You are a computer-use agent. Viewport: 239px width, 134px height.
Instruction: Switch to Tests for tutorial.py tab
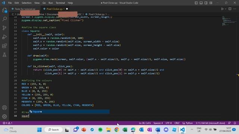pos(25,9)
